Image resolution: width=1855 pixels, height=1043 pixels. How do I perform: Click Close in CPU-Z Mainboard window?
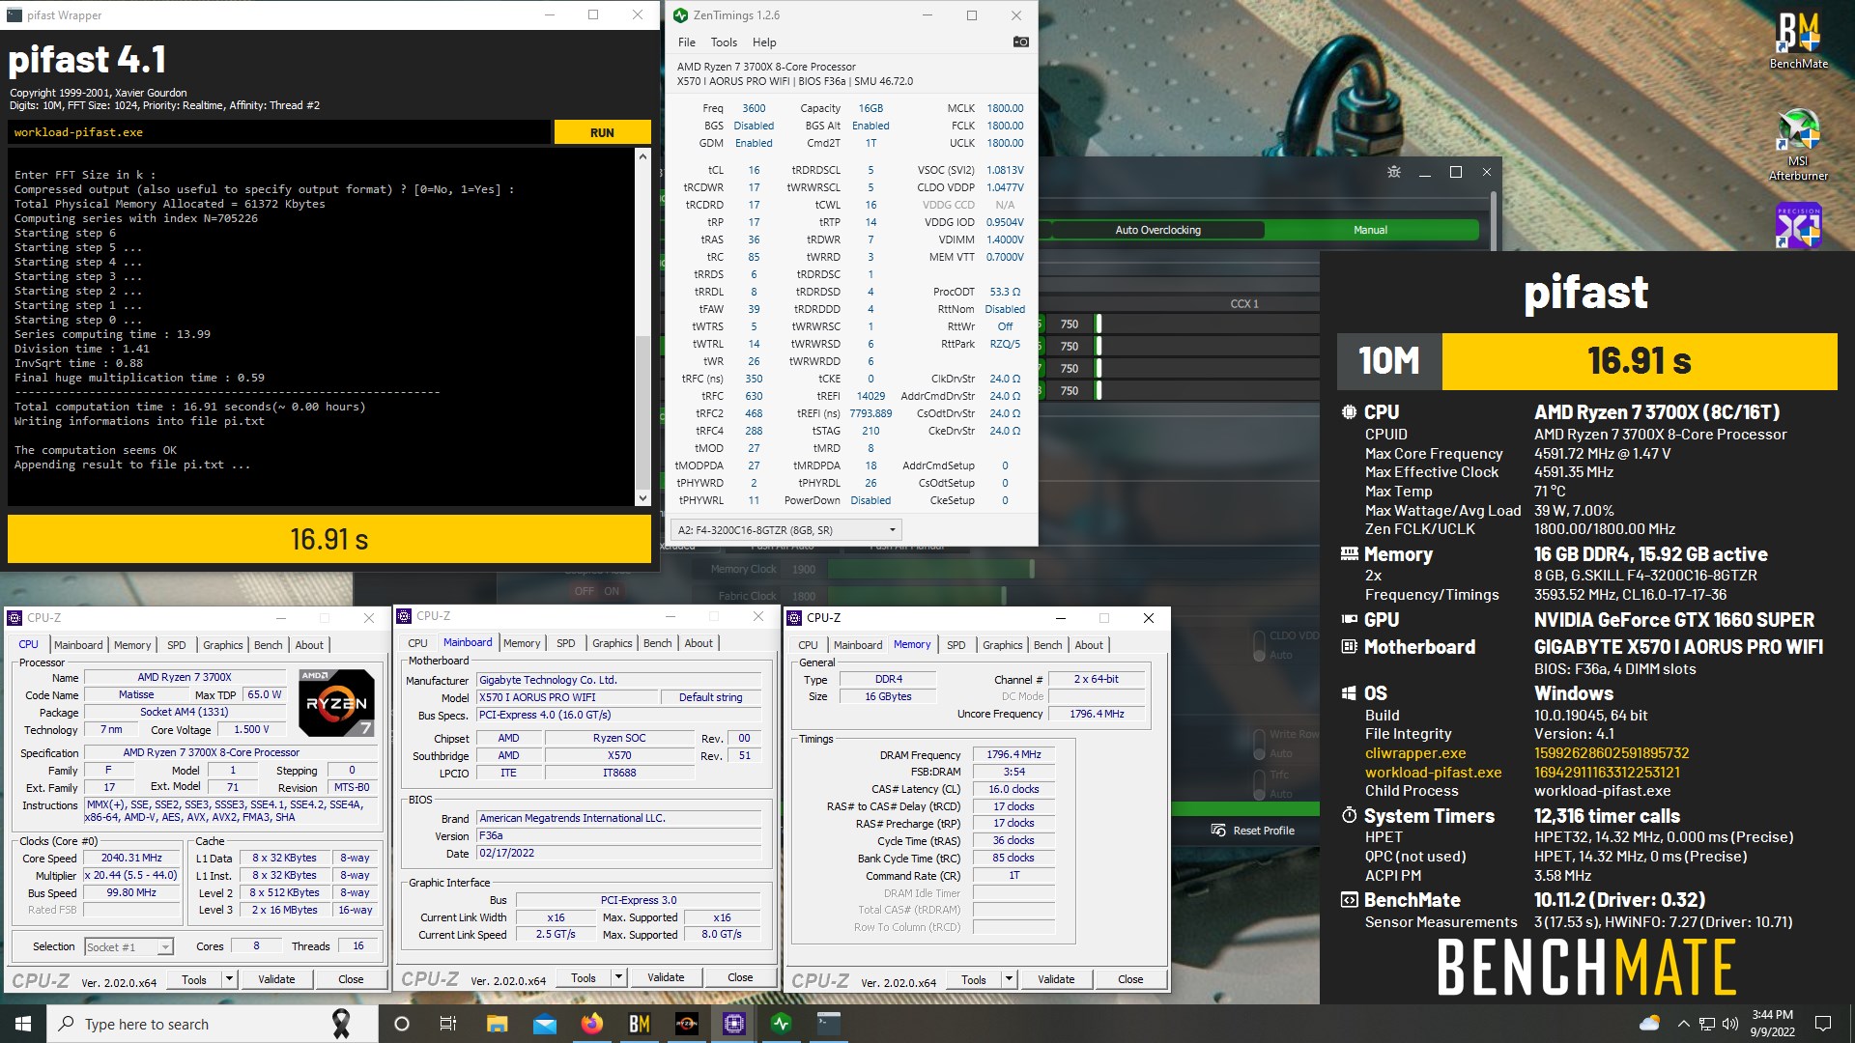[x=740, y=977]
